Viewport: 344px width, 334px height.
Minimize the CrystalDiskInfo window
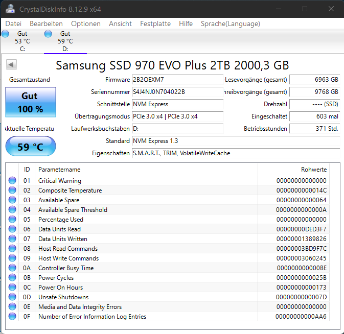click(x=279, y=9)
